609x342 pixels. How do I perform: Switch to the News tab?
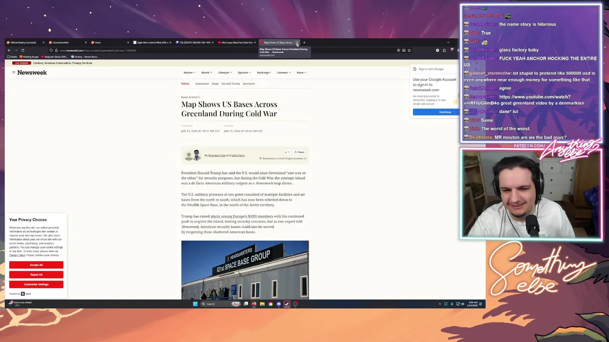click(109, 43)
